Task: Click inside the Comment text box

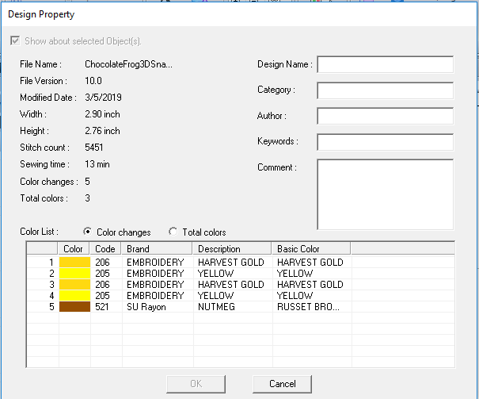Action: pos(385,194)
